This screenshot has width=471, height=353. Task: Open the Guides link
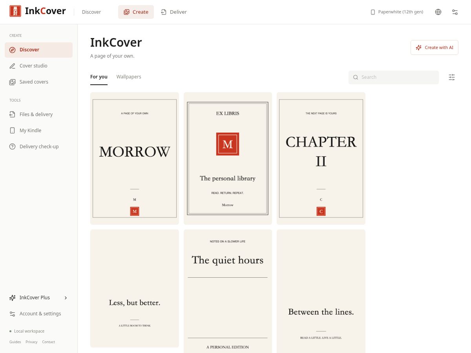[15, 342]
